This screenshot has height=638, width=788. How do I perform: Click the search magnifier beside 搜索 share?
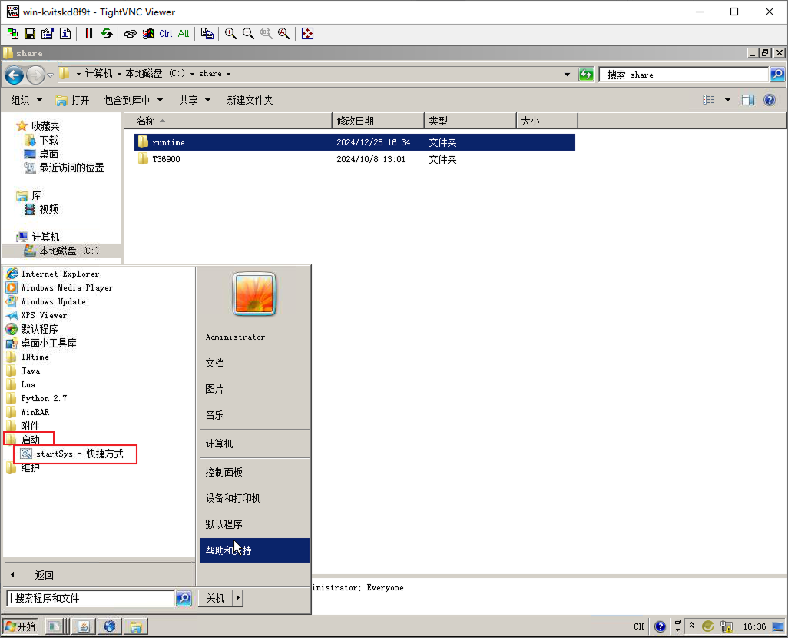tap(777, 75)
